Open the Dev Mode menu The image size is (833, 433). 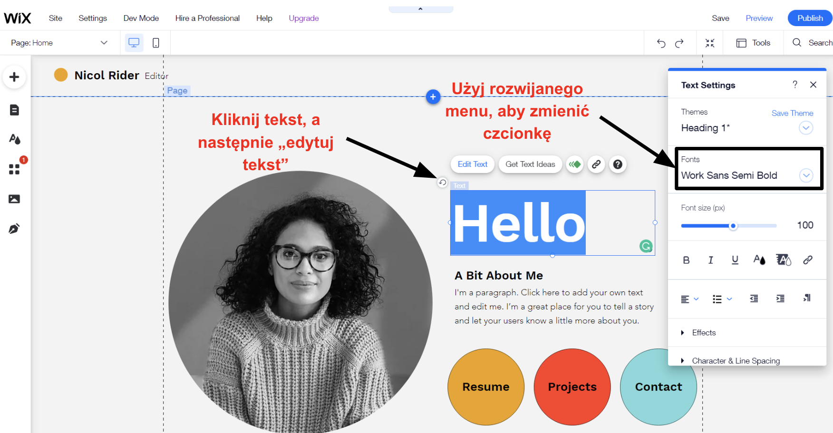point(141,18)
